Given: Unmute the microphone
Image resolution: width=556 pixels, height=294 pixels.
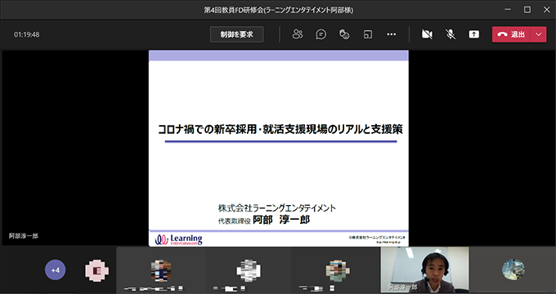Looking at the screenshot, I should [451, 34].
